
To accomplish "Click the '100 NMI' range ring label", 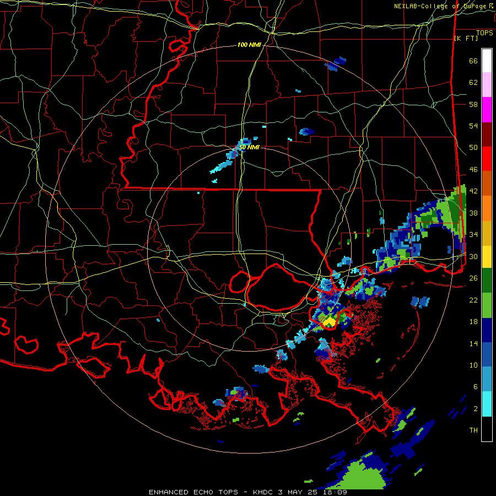I will click(249, 45).
